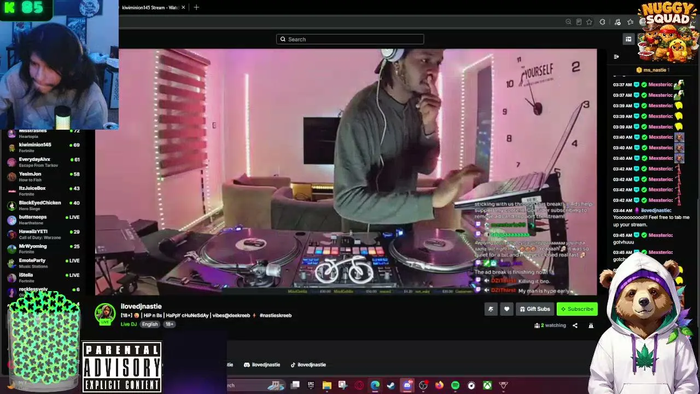Bookmark this page with the star icon
The image size is (700, 394).
[589, 22]
